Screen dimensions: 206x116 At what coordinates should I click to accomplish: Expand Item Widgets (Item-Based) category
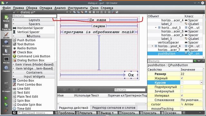point(33,68)
